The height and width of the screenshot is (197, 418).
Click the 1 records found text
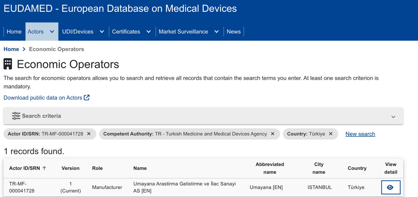point(34,151)
